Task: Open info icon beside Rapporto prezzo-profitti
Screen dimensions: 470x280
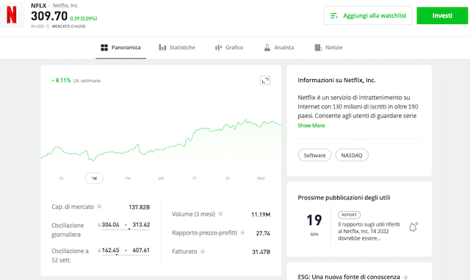Action: pyautogui.click(x=242, y=232)
